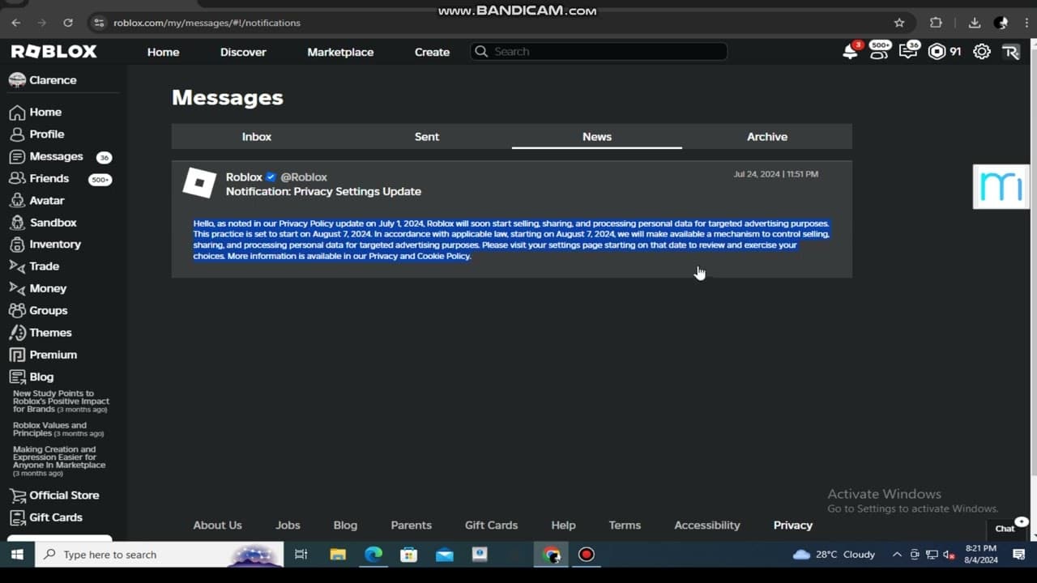
Task: Open the Parents footer link
Action: click(412, 526)
